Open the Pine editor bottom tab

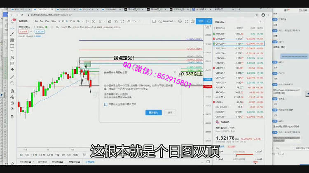[x=57, y=162]
